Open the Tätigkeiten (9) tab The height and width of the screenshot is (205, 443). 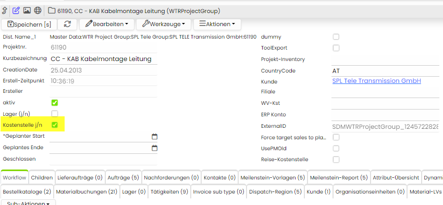click(x=169, y=192)
